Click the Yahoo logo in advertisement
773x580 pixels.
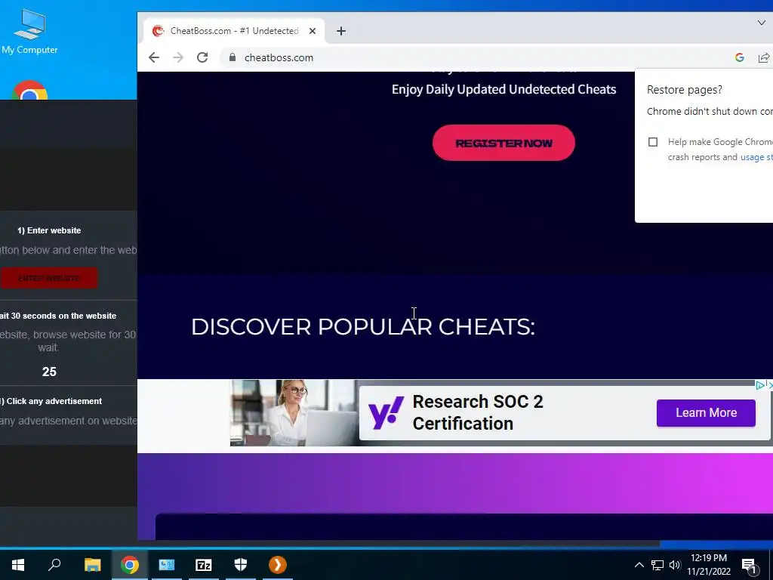386,412
